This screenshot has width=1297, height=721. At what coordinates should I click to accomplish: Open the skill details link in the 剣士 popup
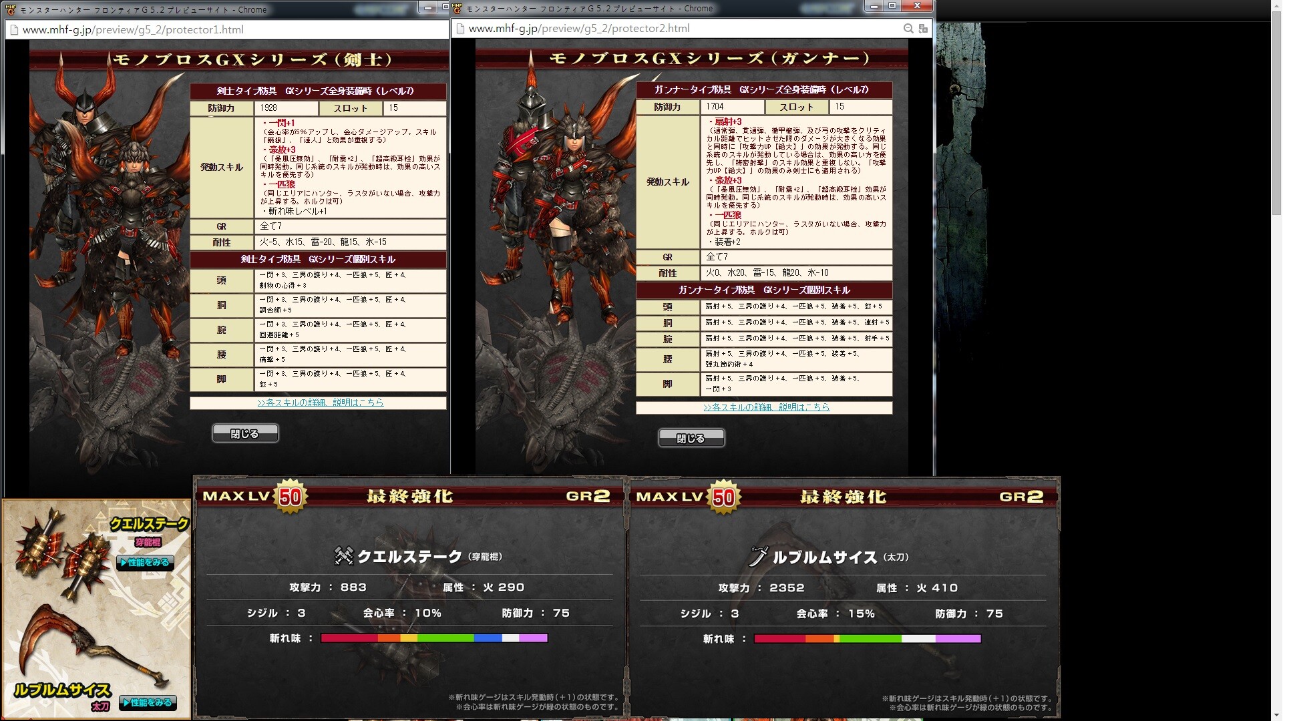320,403
